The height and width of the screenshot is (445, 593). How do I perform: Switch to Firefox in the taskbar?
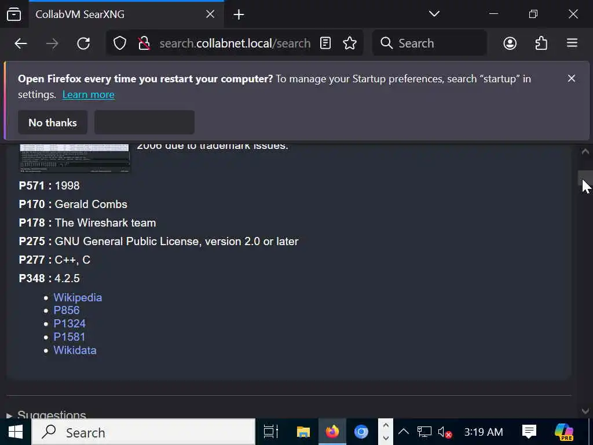point(332,432)
